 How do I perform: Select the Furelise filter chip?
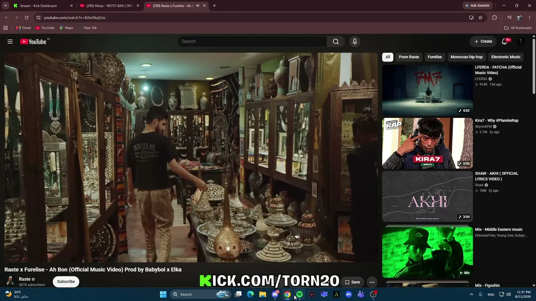435,57
